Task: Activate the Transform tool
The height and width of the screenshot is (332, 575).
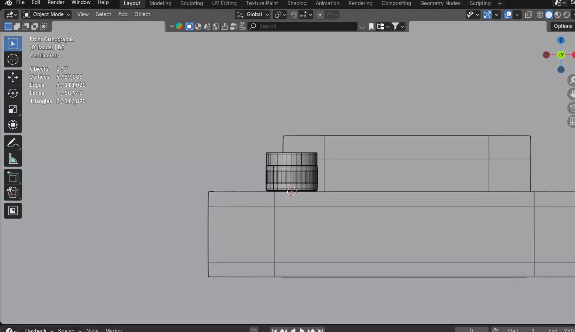Action: pos(13,125)
